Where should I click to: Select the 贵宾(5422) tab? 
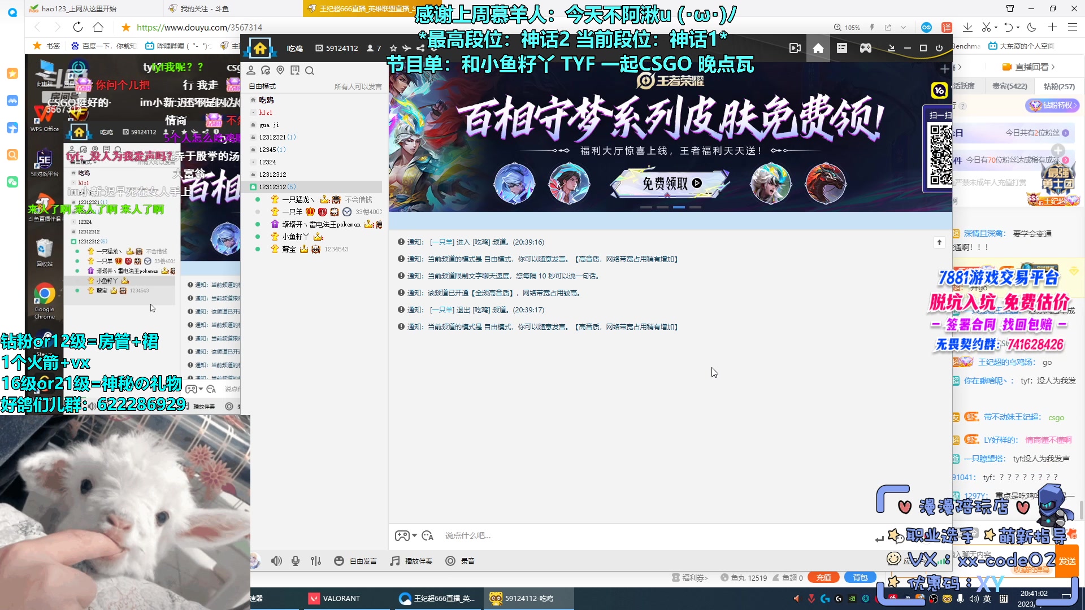point(1010,86)
